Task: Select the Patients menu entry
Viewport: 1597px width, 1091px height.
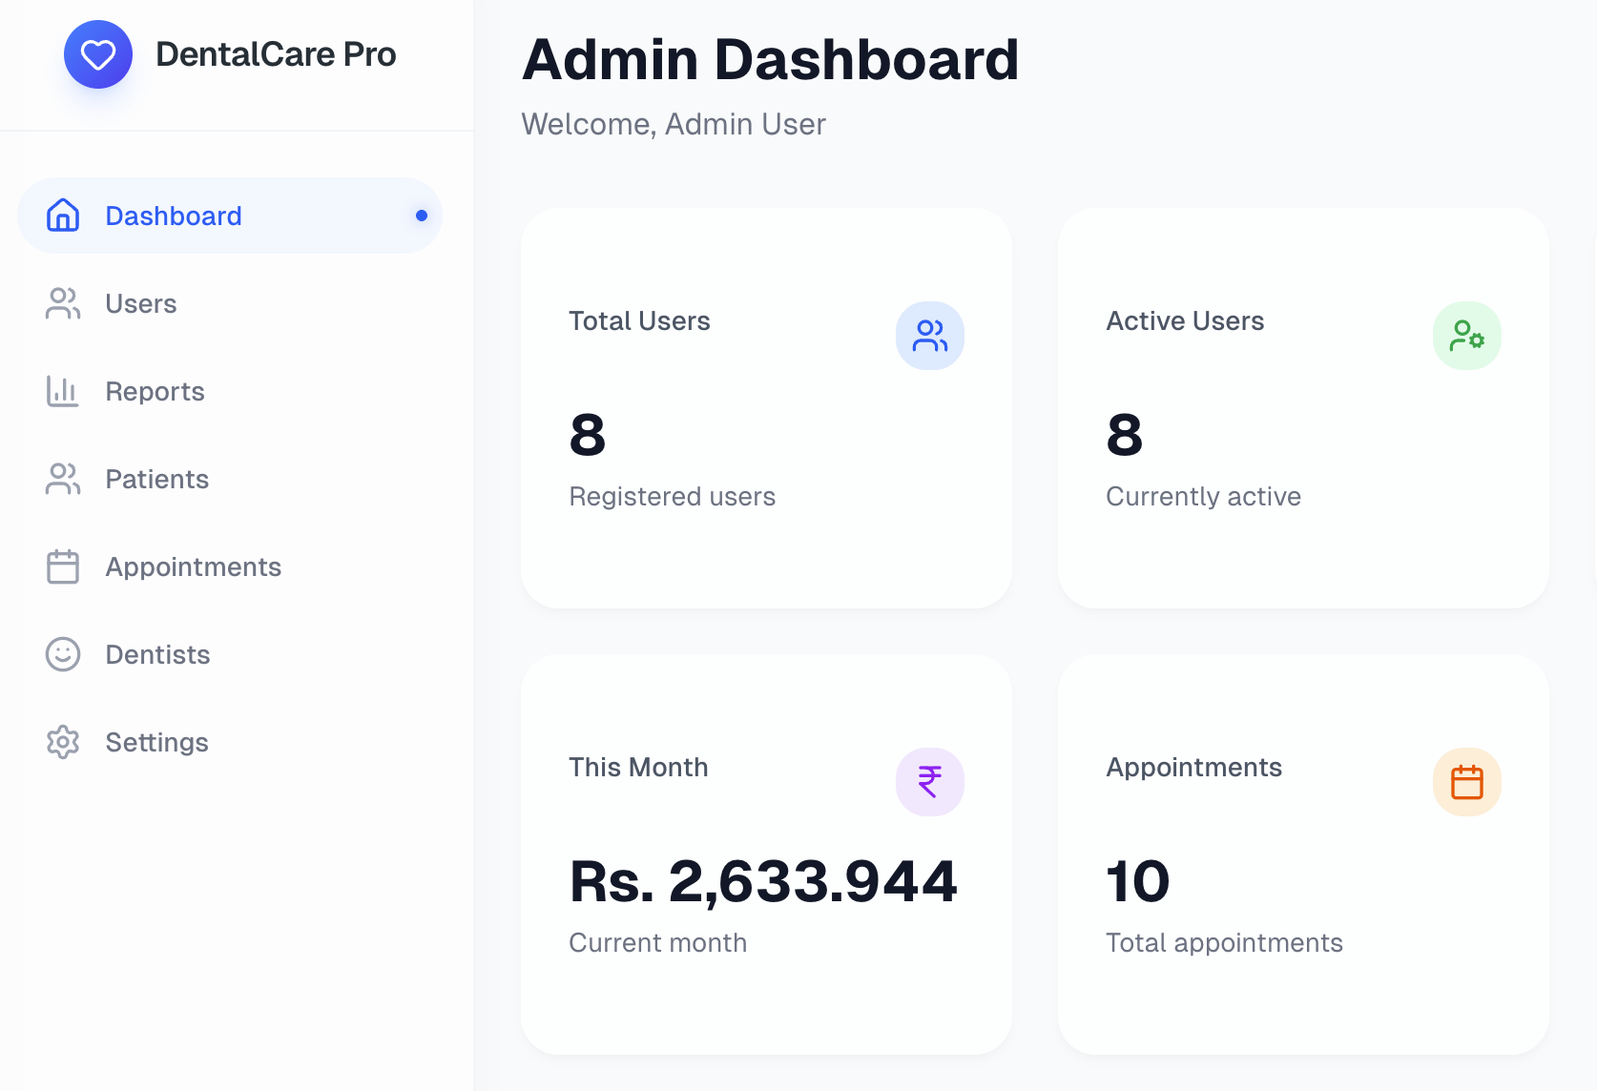Action: (156, 479)
